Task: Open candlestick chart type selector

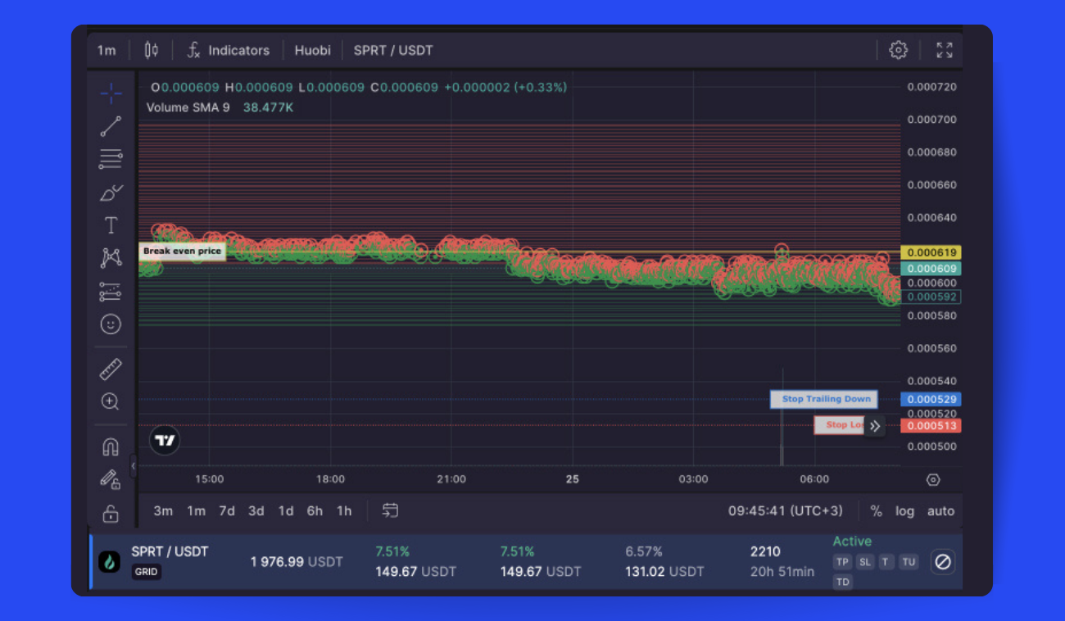Action: [x=152, y=50]
